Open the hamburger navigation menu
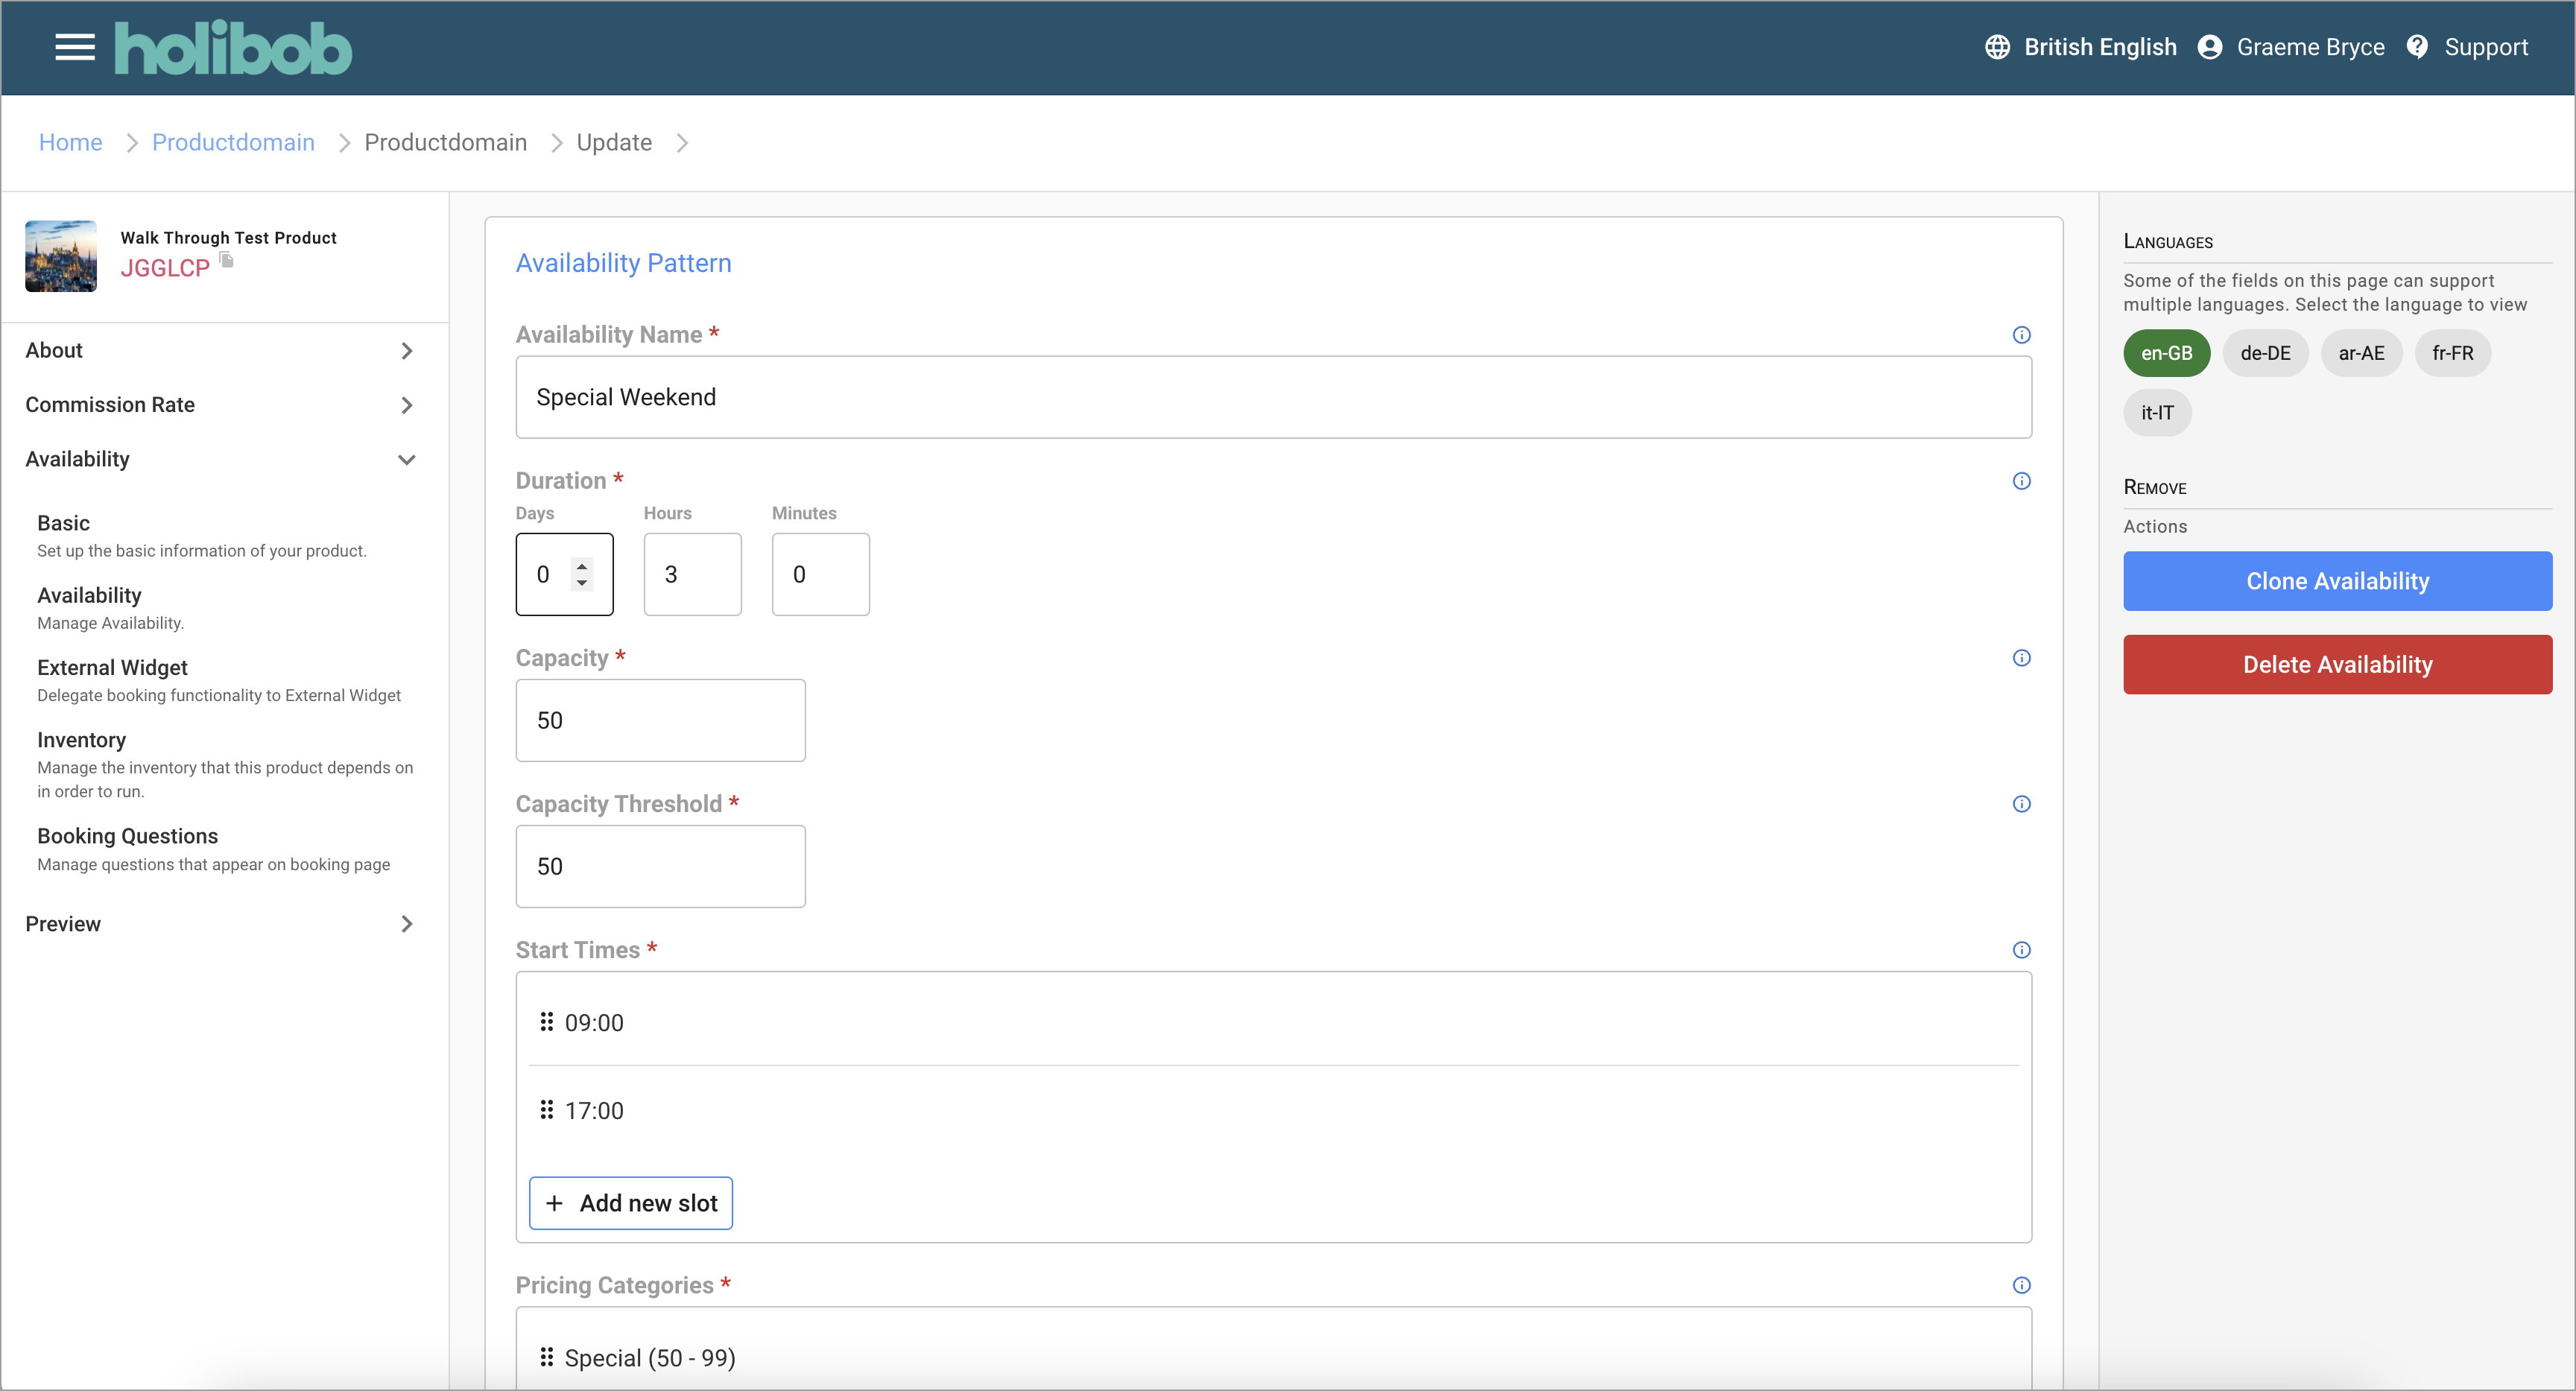The height and width of the screenshot is (1391, 2576). click(x=75, y=47)
